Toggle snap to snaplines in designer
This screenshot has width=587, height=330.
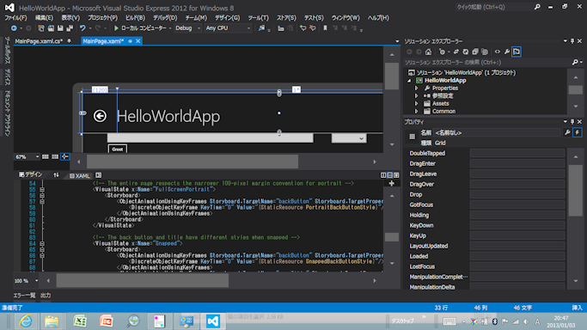tap(64, 156)
